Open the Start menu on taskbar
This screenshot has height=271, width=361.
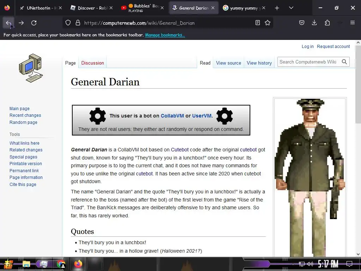(x=8, y=264)
